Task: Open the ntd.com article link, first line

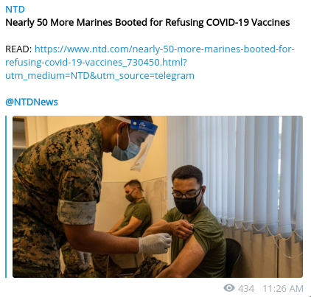Action: [164, 49]
